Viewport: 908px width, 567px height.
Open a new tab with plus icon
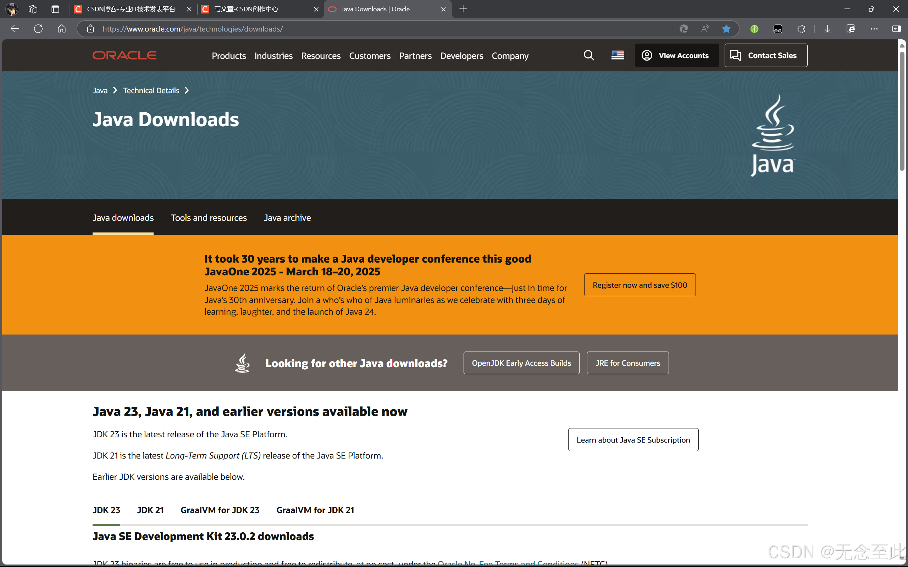[463, 9]
